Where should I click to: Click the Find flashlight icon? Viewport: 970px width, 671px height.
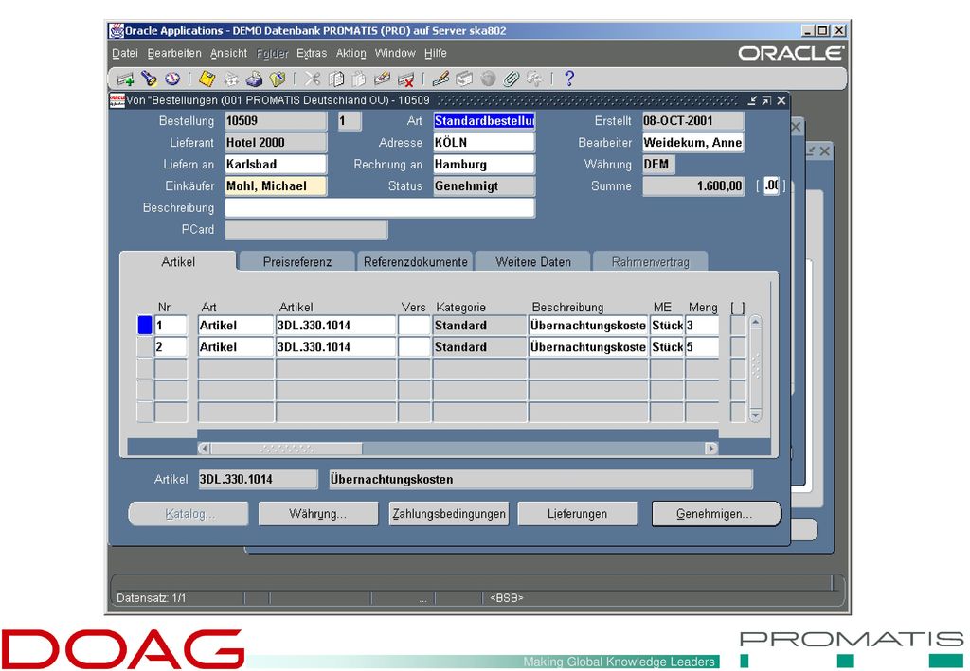click(149, 79)
